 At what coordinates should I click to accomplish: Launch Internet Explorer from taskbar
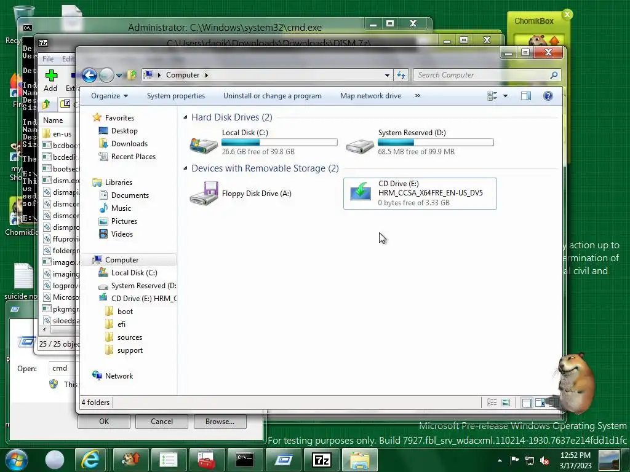[90, 460]
